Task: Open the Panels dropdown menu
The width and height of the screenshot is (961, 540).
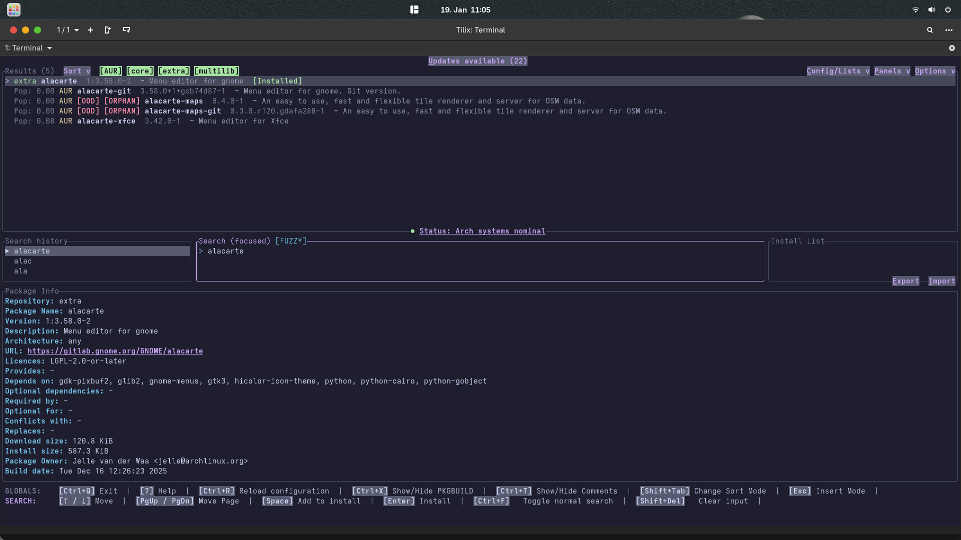Action: pyautogui.click(x=892, y=71)
